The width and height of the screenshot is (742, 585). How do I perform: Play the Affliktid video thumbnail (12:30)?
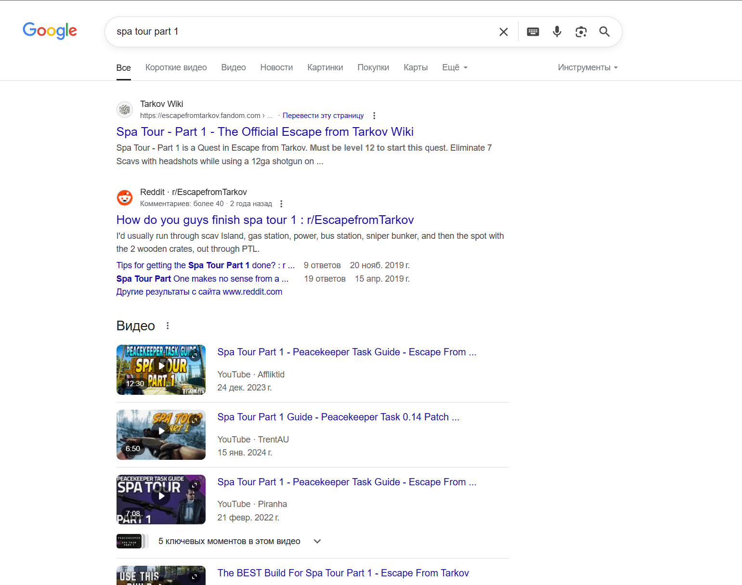161,370
